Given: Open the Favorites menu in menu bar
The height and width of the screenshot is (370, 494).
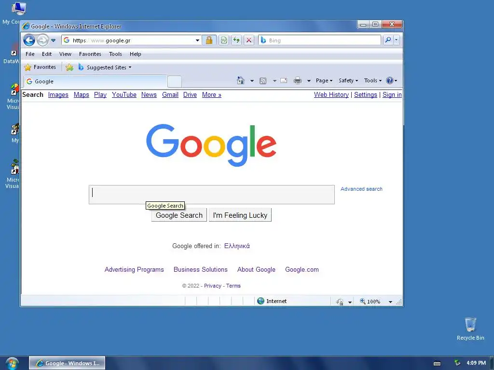Looking at the screenshot, I should (90, 54).
